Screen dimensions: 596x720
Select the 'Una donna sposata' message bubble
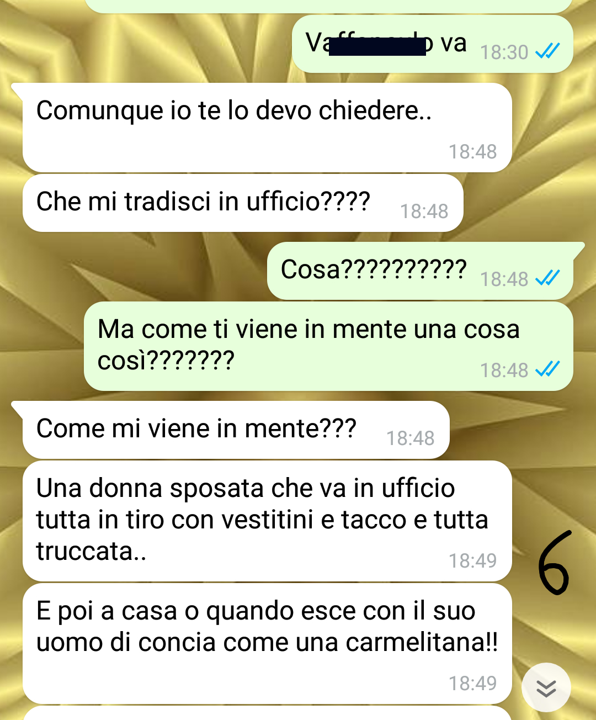click(267, 521)
